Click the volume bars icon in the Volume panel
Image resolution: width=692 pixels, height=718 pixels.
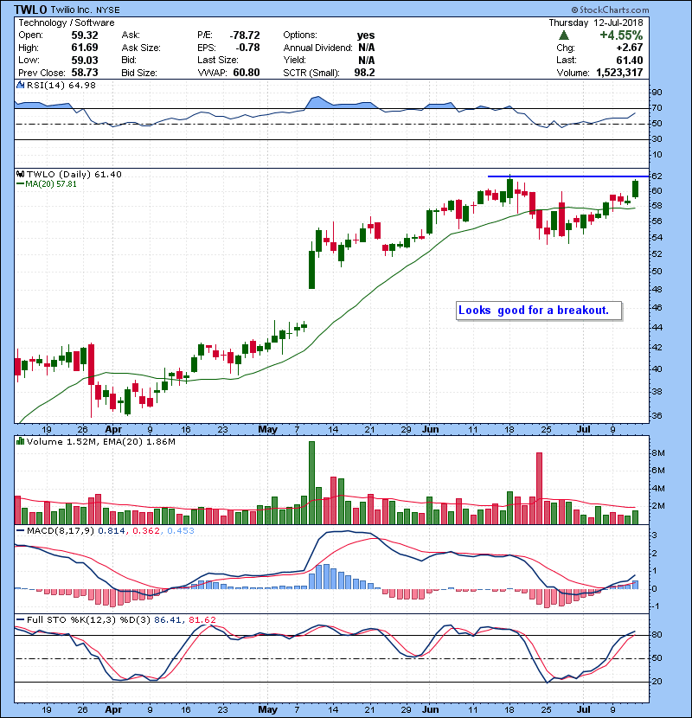(x=20, y=441)
